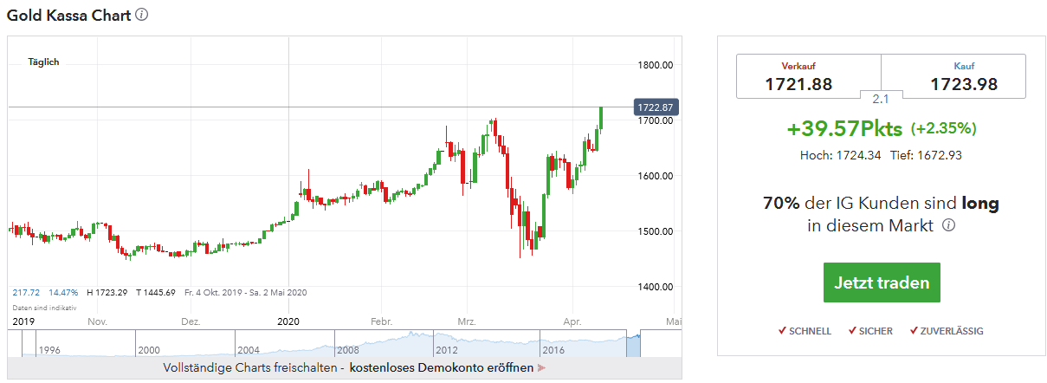
Task: Open info icon next to 'in diesem Markt'
Action: (948, 225)
